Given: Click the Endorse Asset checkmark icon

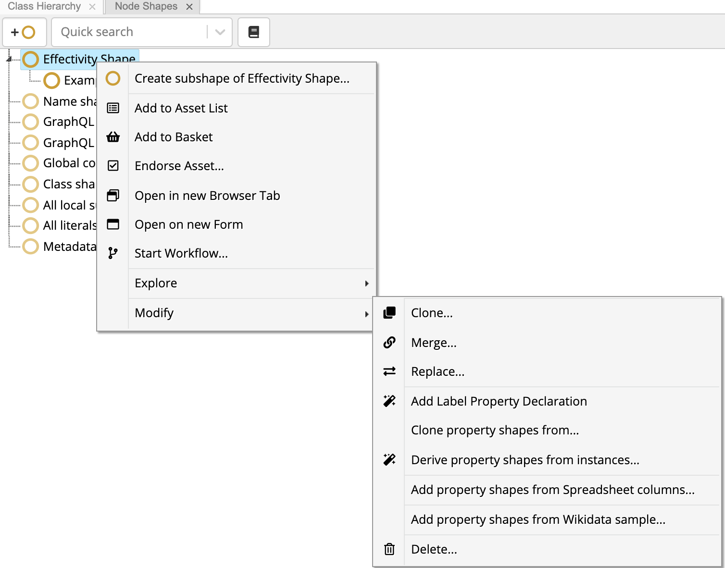Looking at the screenshot, I should pos(113,166).
